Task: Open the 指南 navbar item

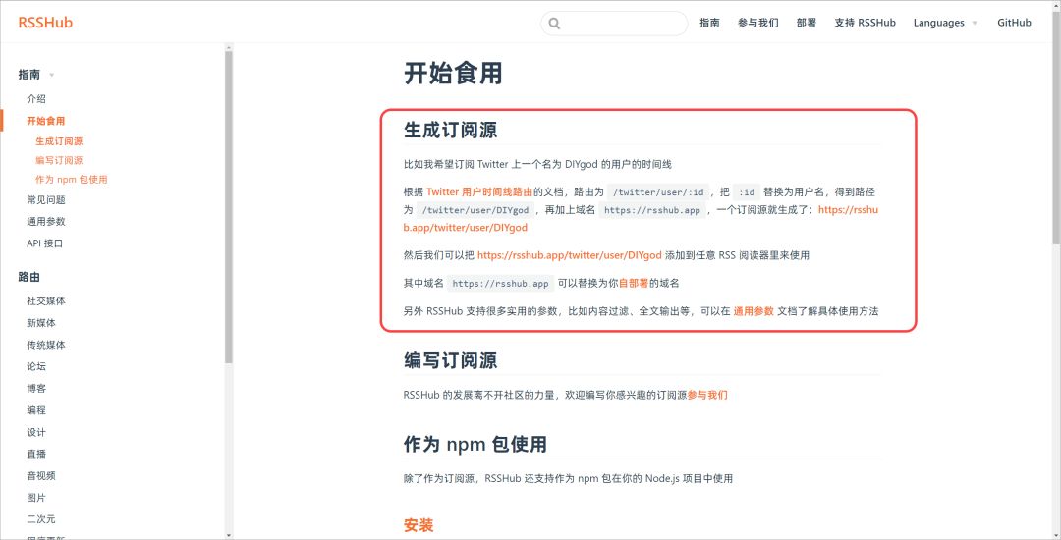Action: click(709, 23)
